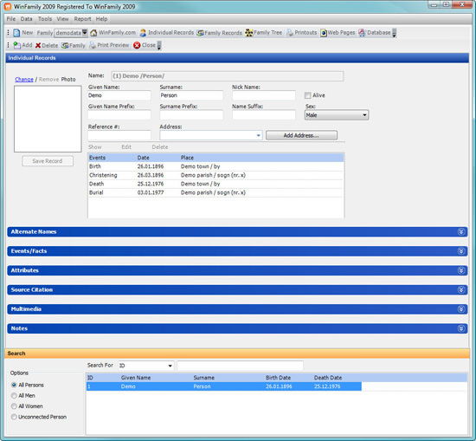Click the WinFamily.com home icon
This screenshot has height=441, width=476.
(93, 33)
